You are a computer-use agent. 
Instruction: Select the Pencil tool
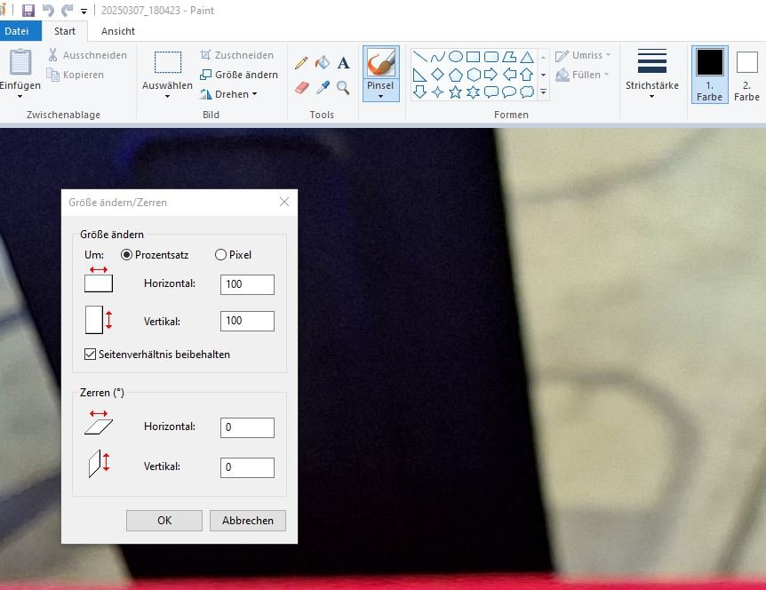coord(301,63)
